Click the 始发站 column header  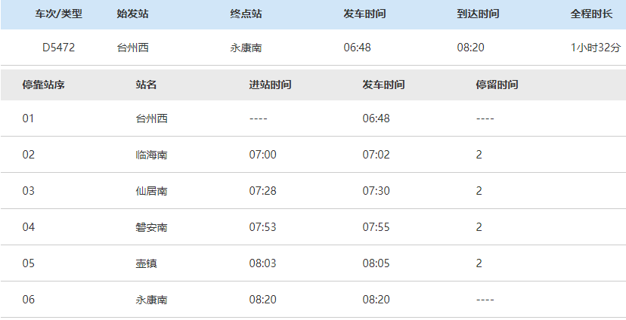click(133, 14)
